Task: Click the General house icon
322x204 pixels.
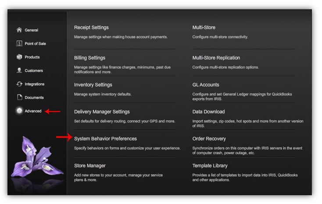Action: point(19,30)
